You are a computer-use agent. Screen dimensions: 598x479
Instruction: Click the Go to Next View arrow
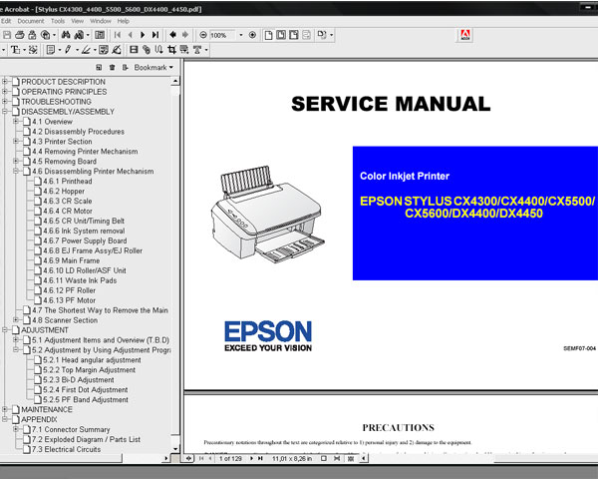(x=185, y=35)
